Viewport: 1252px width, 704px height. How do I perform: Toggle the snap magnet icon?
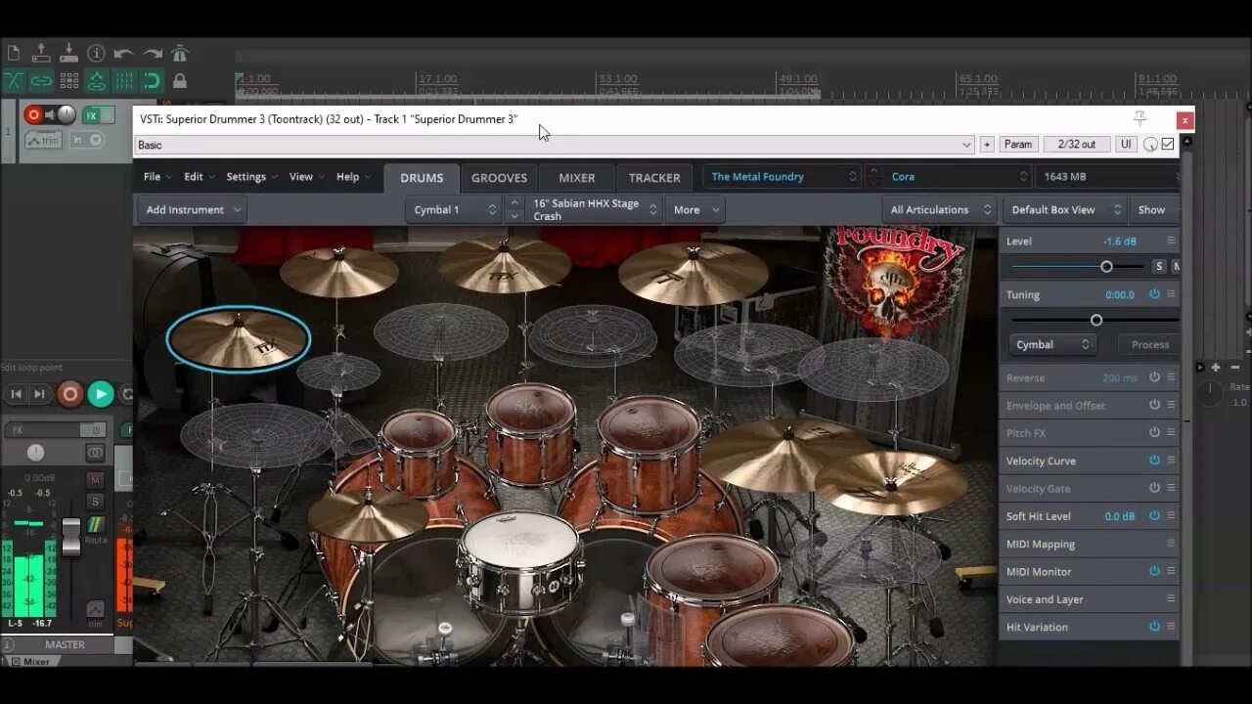point(152,80)
